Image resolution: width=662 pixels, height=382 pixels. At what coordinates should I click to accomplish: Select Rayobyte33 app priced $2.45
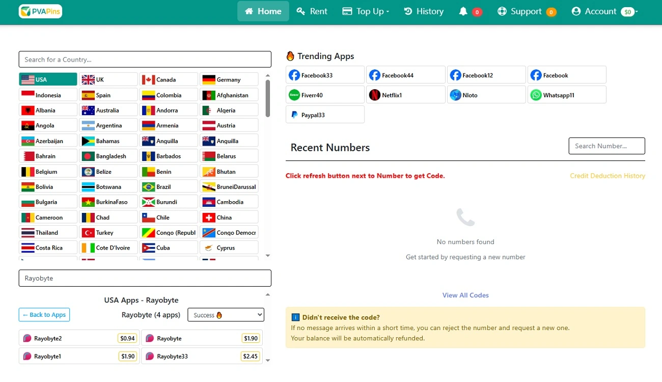(202, 356)
